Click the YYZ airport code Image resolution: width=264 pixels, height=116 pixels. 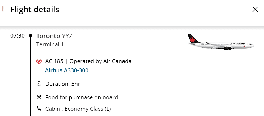tap(67, 36)
